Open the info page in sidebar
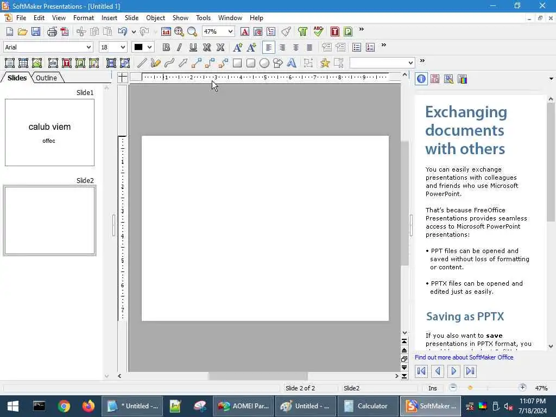Image resolution: width=556 pixels, height=417 pixels. [421, 79]
